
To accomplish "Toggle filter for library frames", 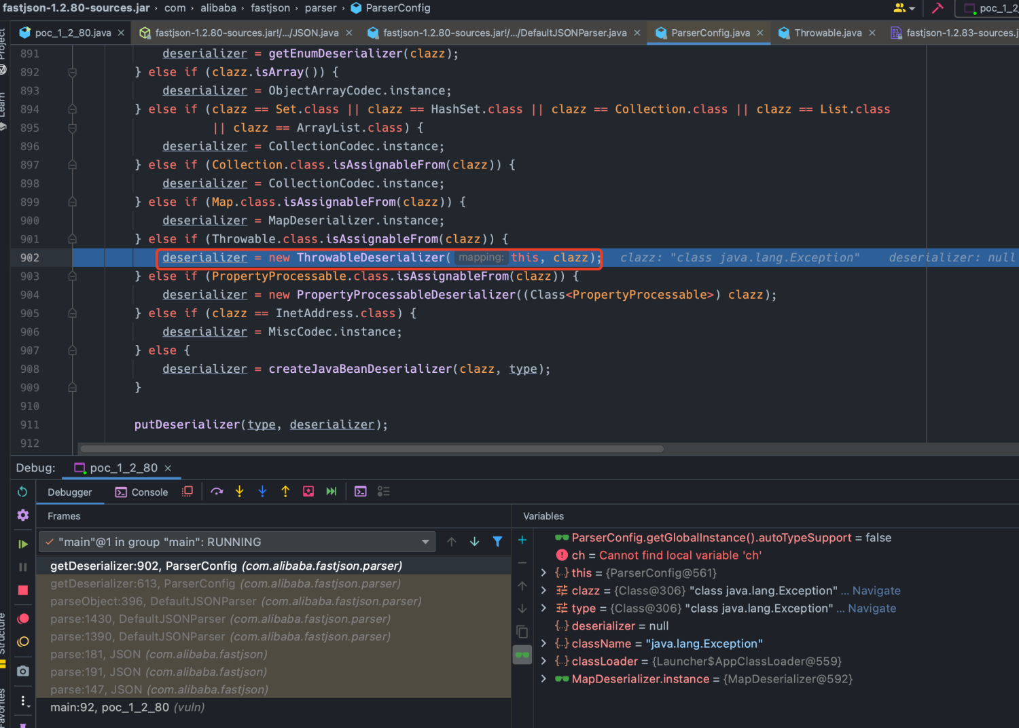I will (498, 541).
